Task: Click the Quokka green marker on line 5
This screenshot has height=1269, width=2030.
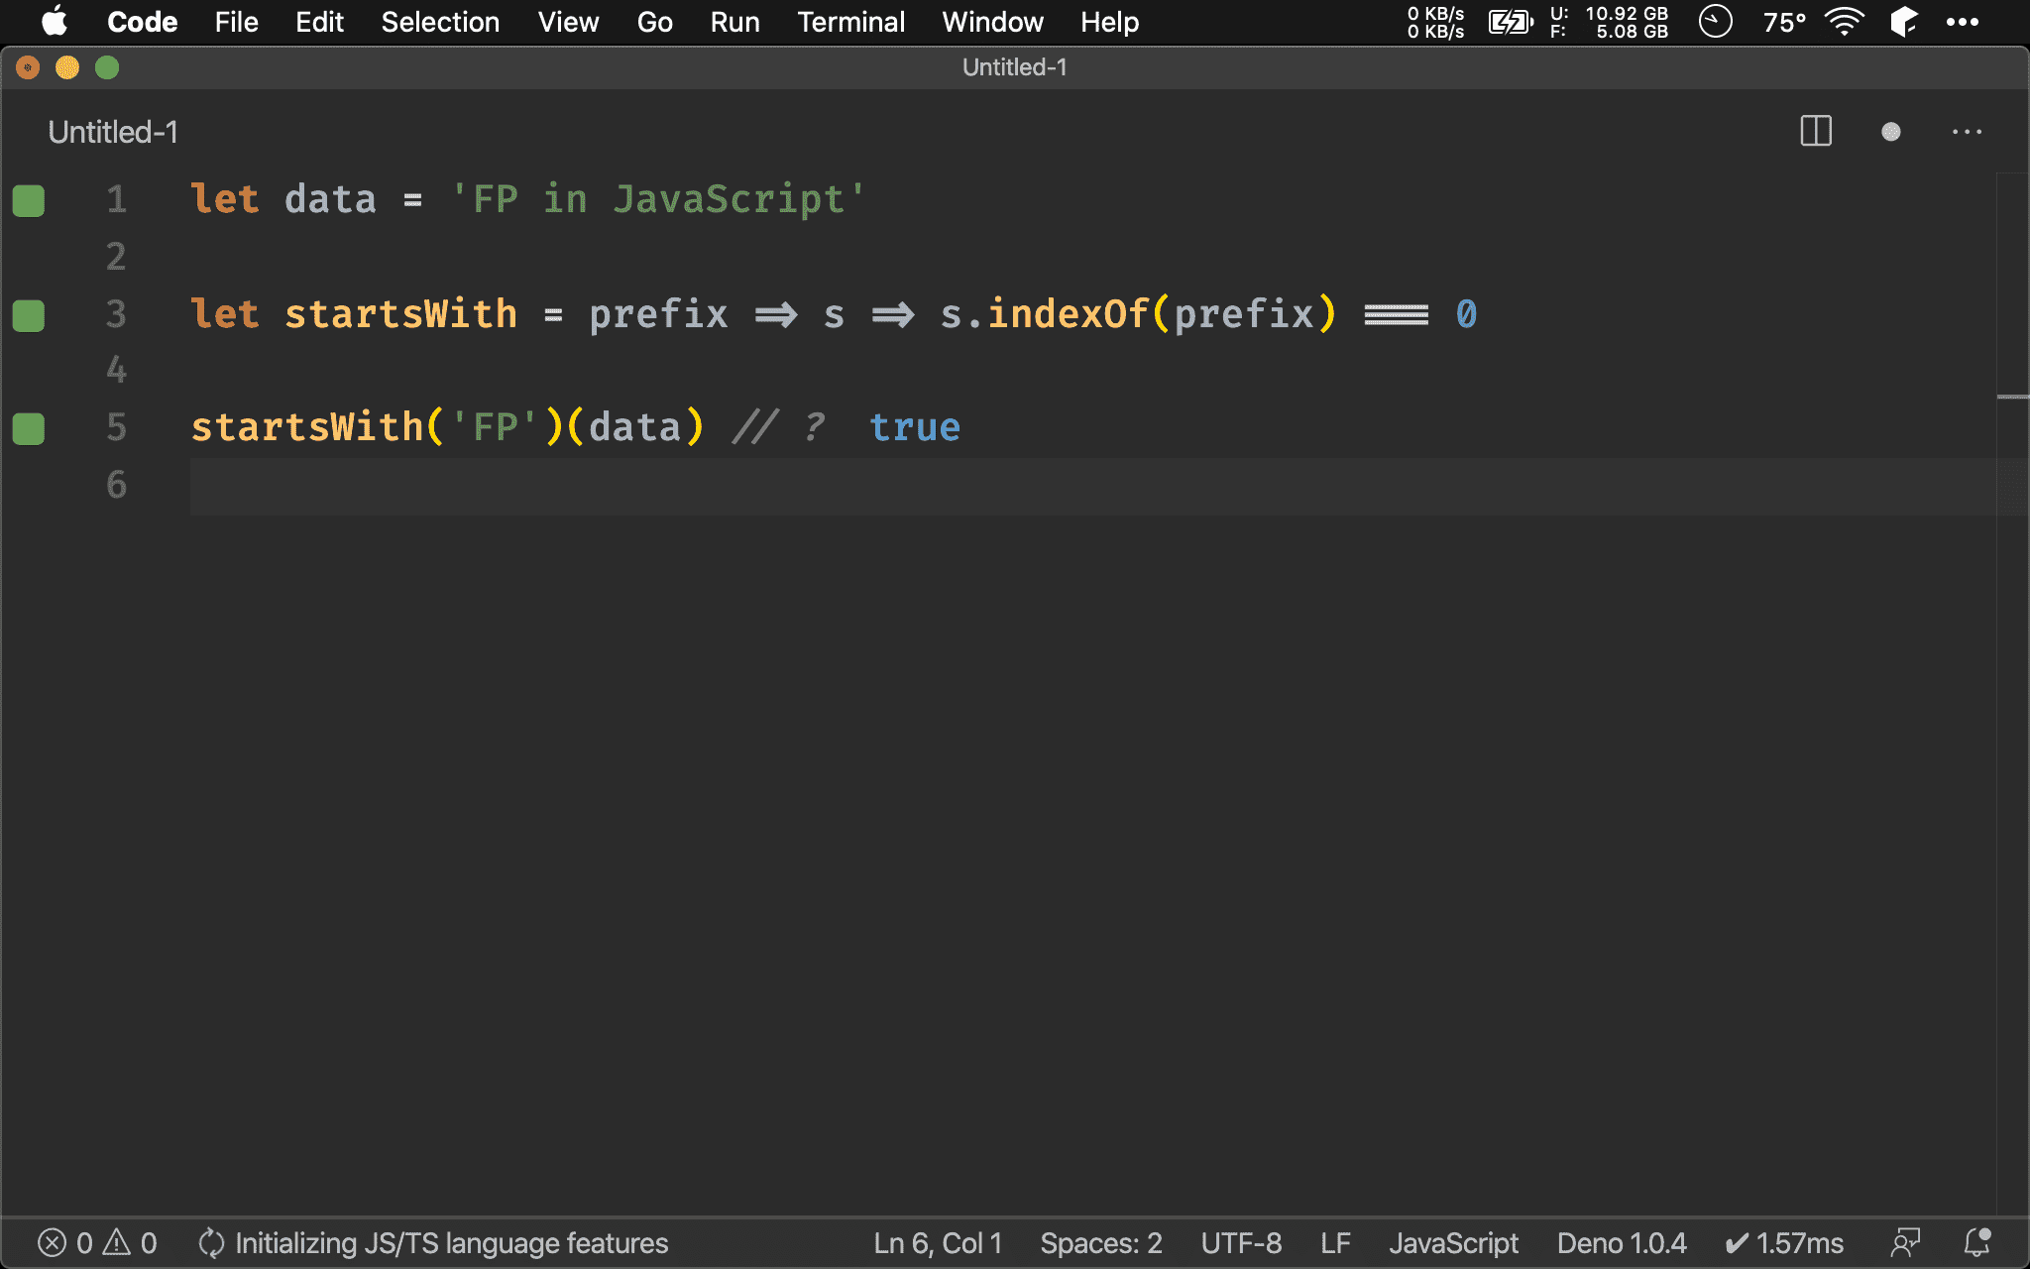Action: coord(29,429)
